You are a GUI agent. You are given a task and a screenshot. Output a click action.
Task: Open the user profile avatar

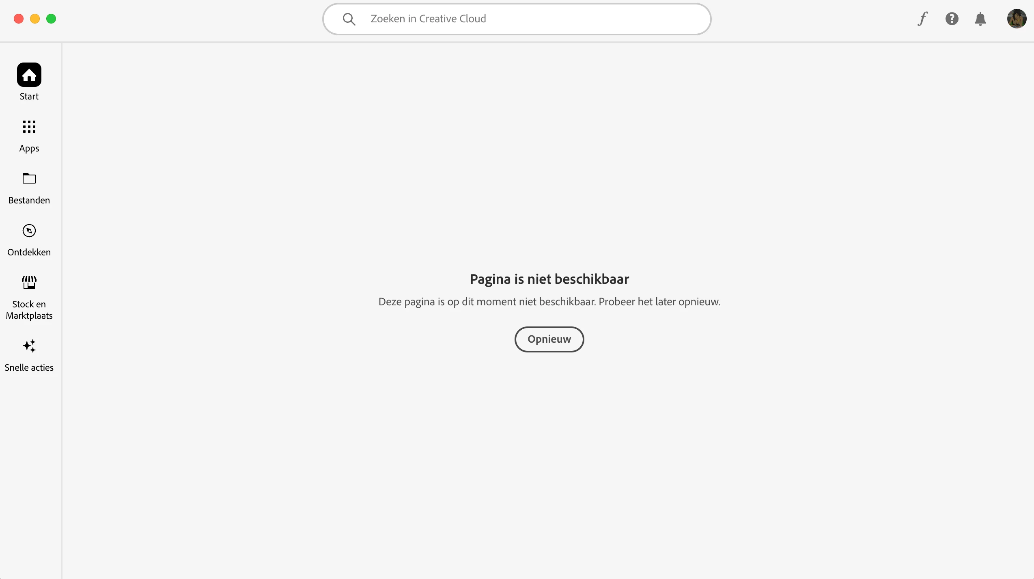coord(1017,19)
